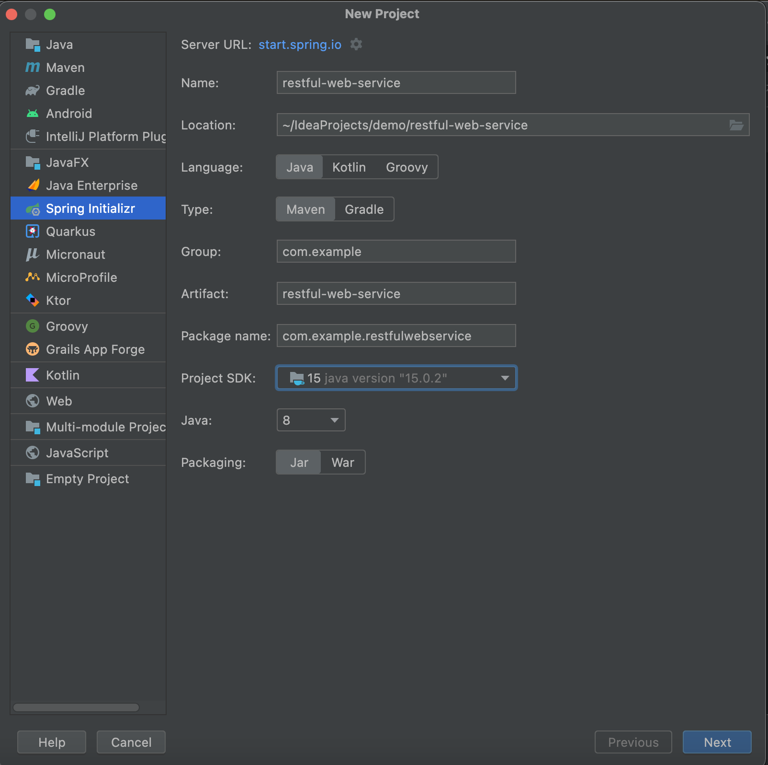Click the Previous button
The width and height of the screenshot is (768, 765).
tap(633, 742)
